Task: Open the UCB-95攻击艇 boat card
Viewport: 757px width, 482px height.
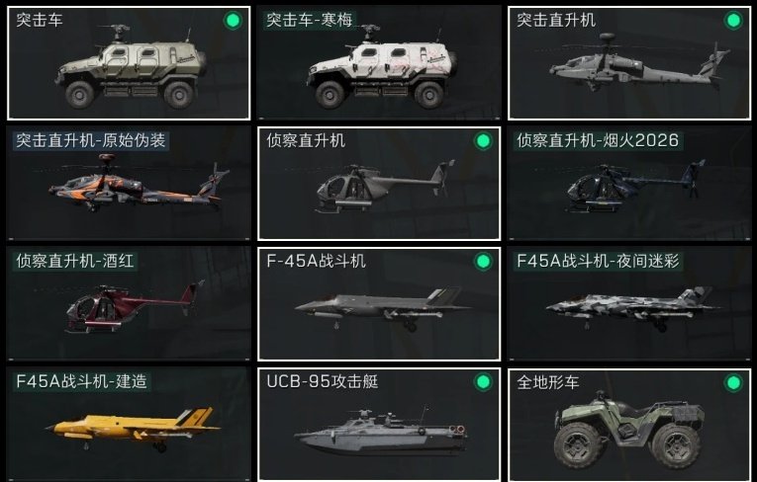Action: tap(379, 425)
